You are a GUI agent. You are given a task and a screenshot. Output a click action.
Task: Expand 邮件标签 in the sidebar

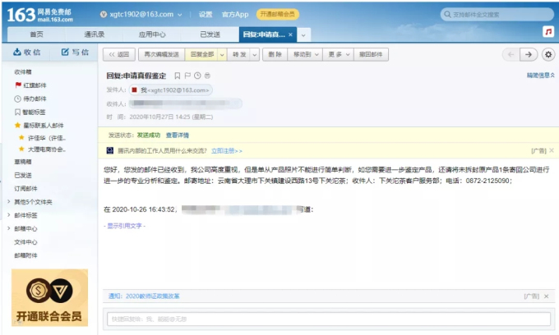coord(25,215)
